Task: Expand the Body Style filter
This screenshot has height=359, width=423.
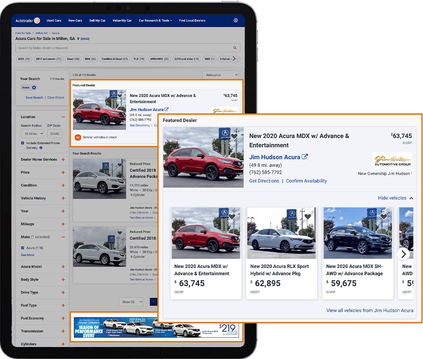Action: tap(63, 280)
